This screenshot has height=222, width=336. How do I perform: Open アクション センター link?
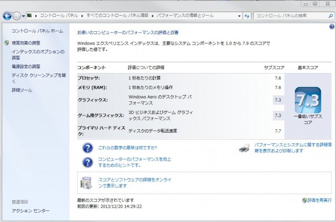pyautogui.click(x=31, y=211)
